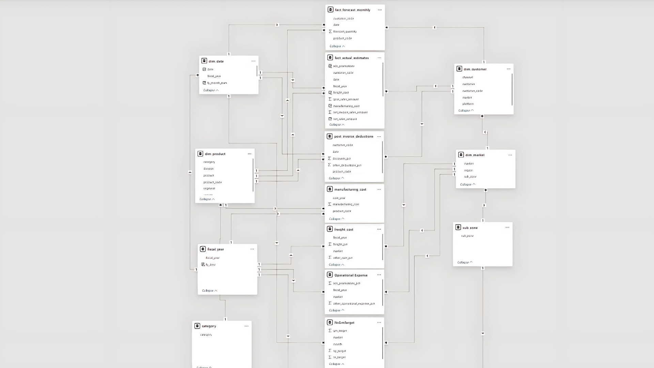Click the dim_date table icon
The image size is (654, 368).
pos(204,61)
